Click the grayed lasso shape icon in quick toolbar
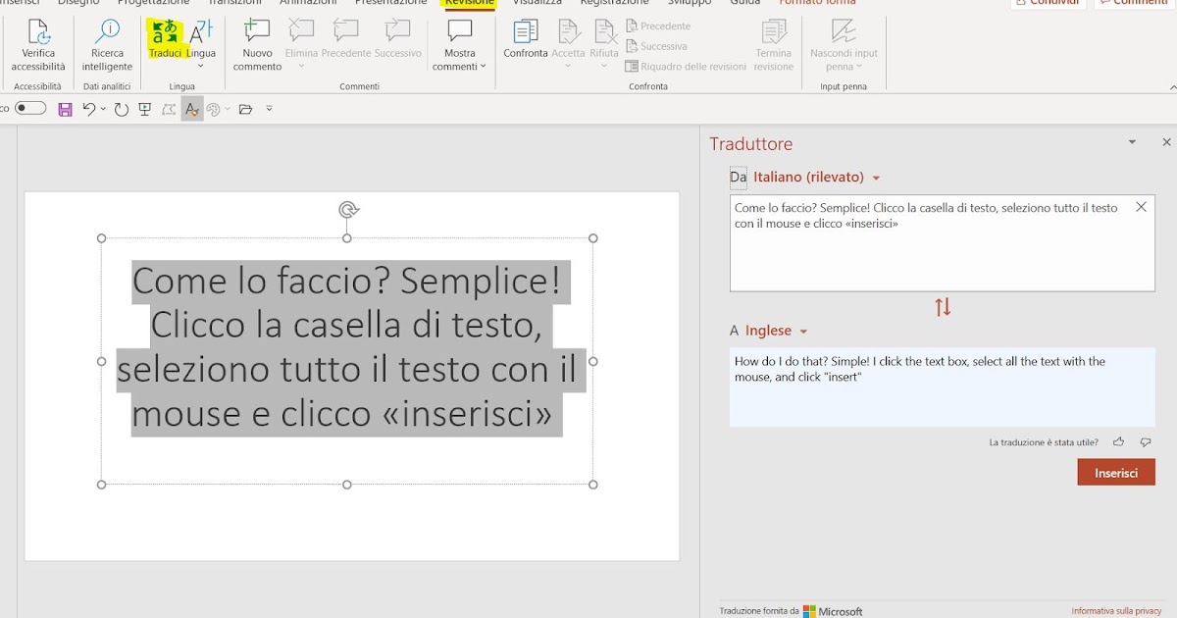This screenshot has width=1177, height=618. coord(169,109)
